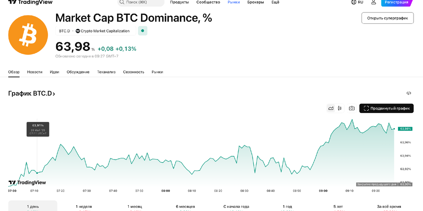The width and height of the screenshot is (423, 211).
Task: Select the Новости tab
Action: (35, 72)
